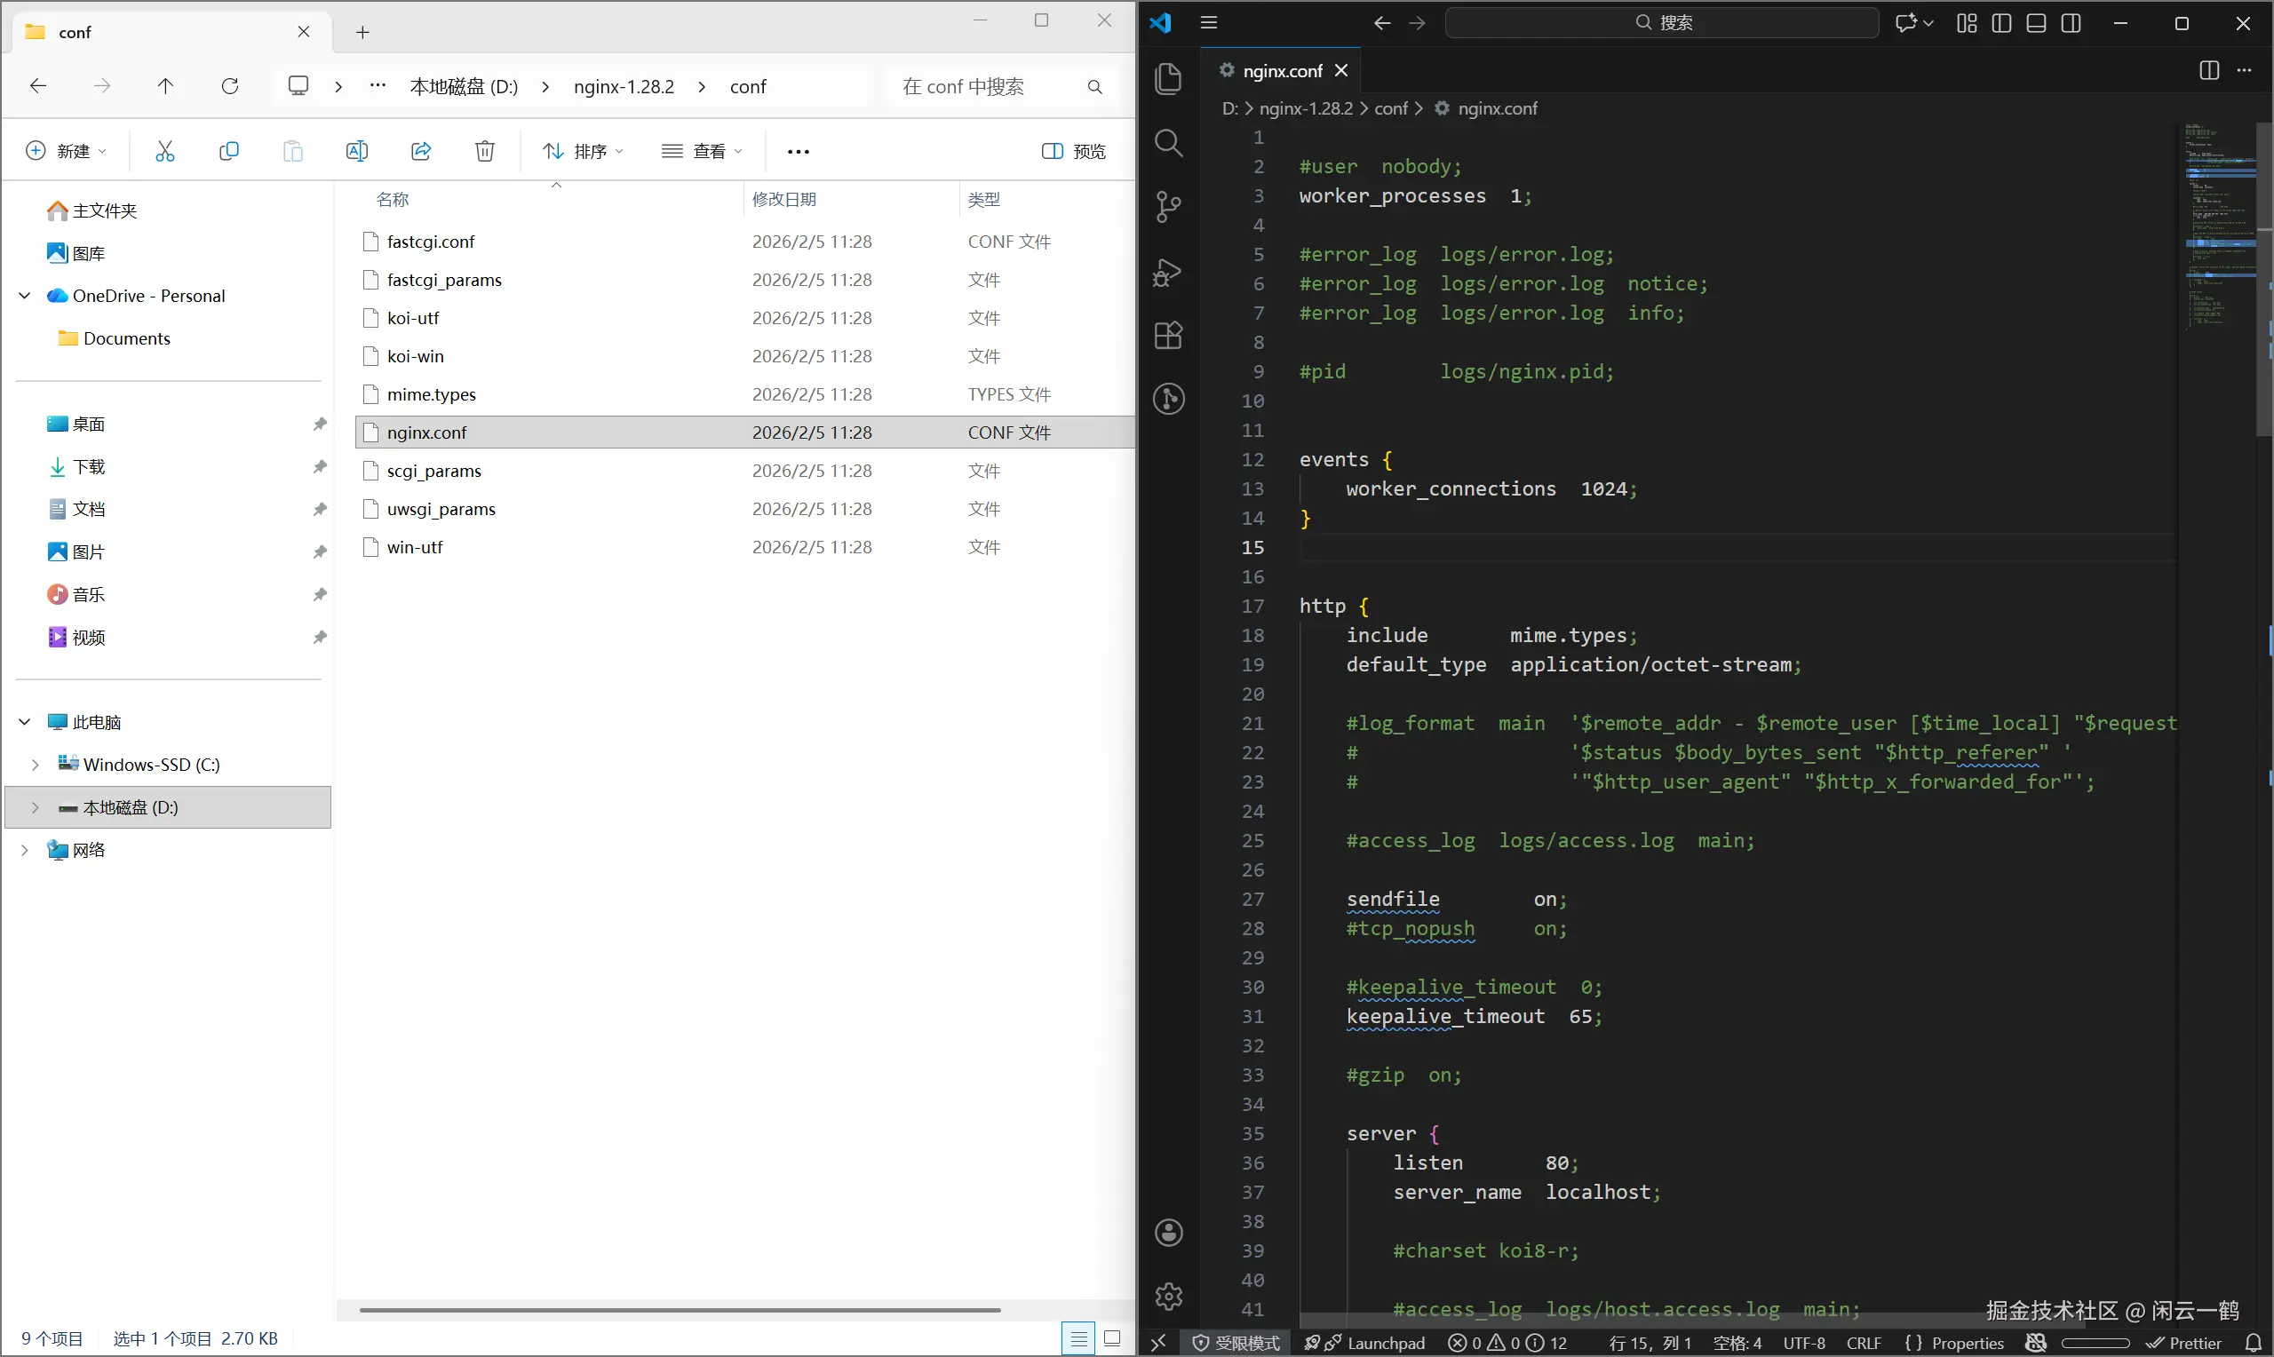Click Explorer delete trash icon

pos(485,151)
